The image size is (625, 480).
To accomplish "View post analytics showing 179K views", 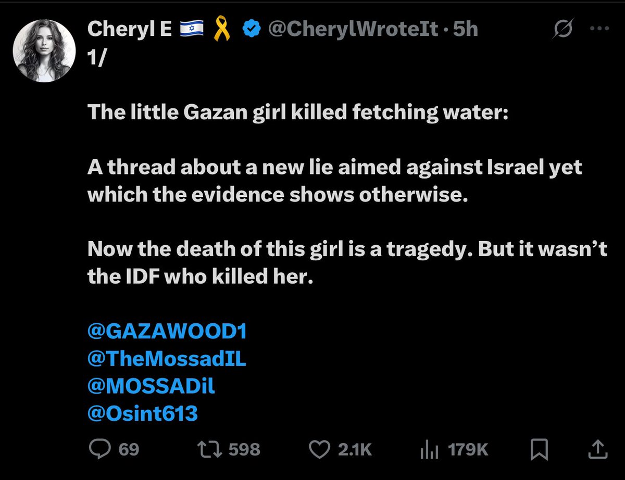I will tap(427, 449).
